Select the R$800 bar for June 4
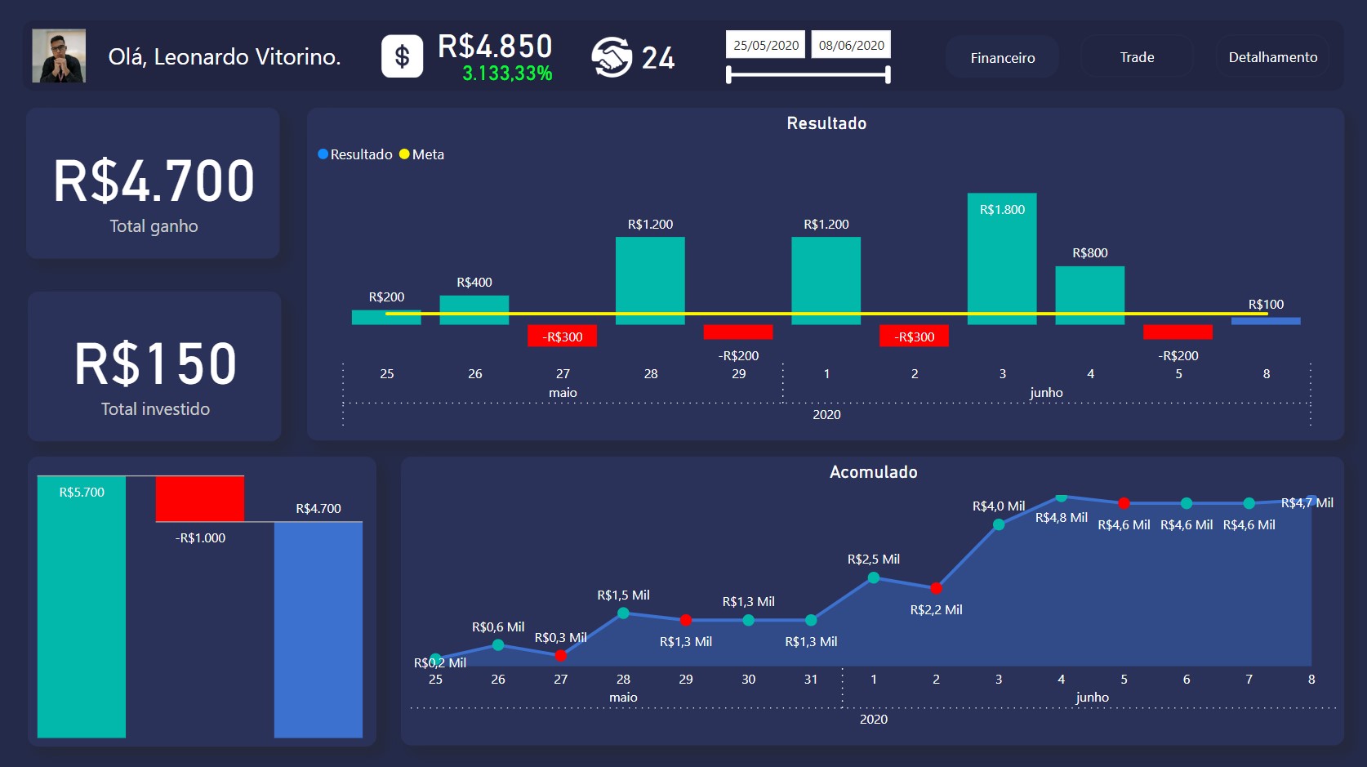This screenshot has height=767, width=1367. click(1090, 296)
